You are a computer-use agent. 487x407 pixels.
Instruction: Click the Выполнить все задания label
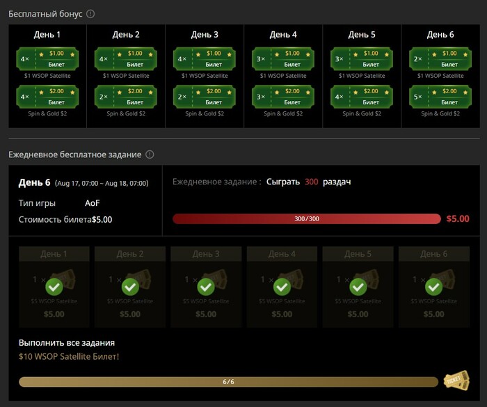pyautogui.click(x=67, y=343)
